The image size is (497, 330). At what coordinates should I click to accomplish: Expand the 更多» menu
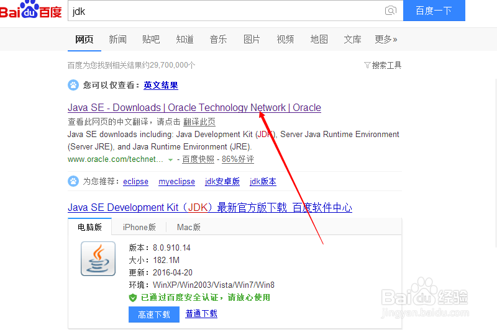coord(386,39)
